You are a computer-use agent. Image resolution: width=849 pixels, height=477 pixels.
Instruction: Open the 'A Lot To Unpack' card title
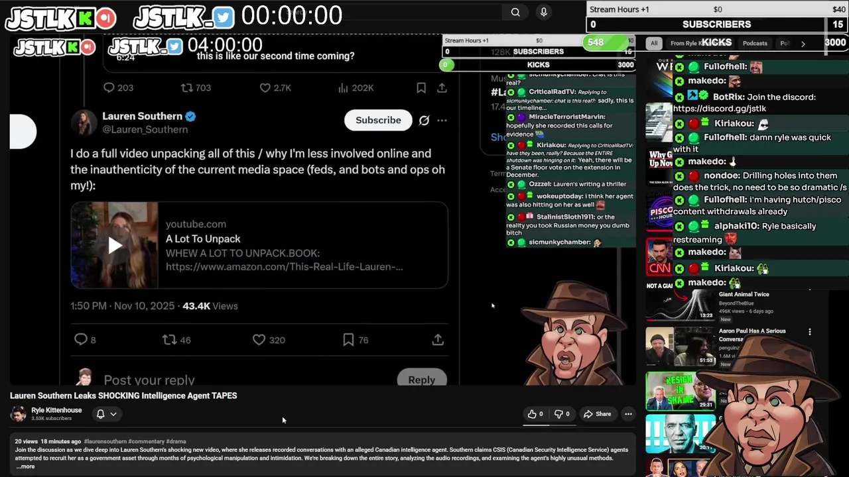(x=203, y=238)
